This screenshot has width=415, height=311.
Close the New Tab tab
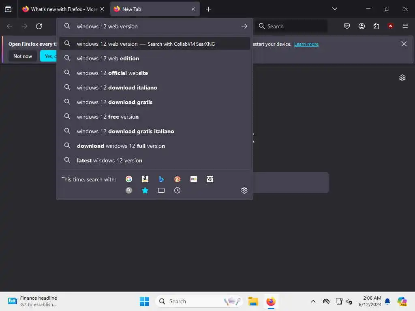(x=193, y=9)
